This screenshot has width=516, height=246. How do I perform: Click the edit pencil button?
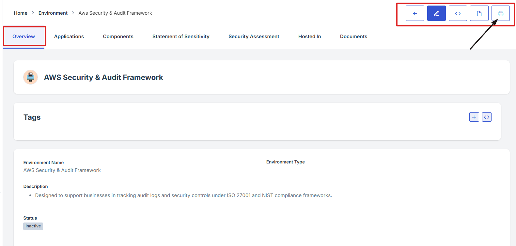(436, 13)
